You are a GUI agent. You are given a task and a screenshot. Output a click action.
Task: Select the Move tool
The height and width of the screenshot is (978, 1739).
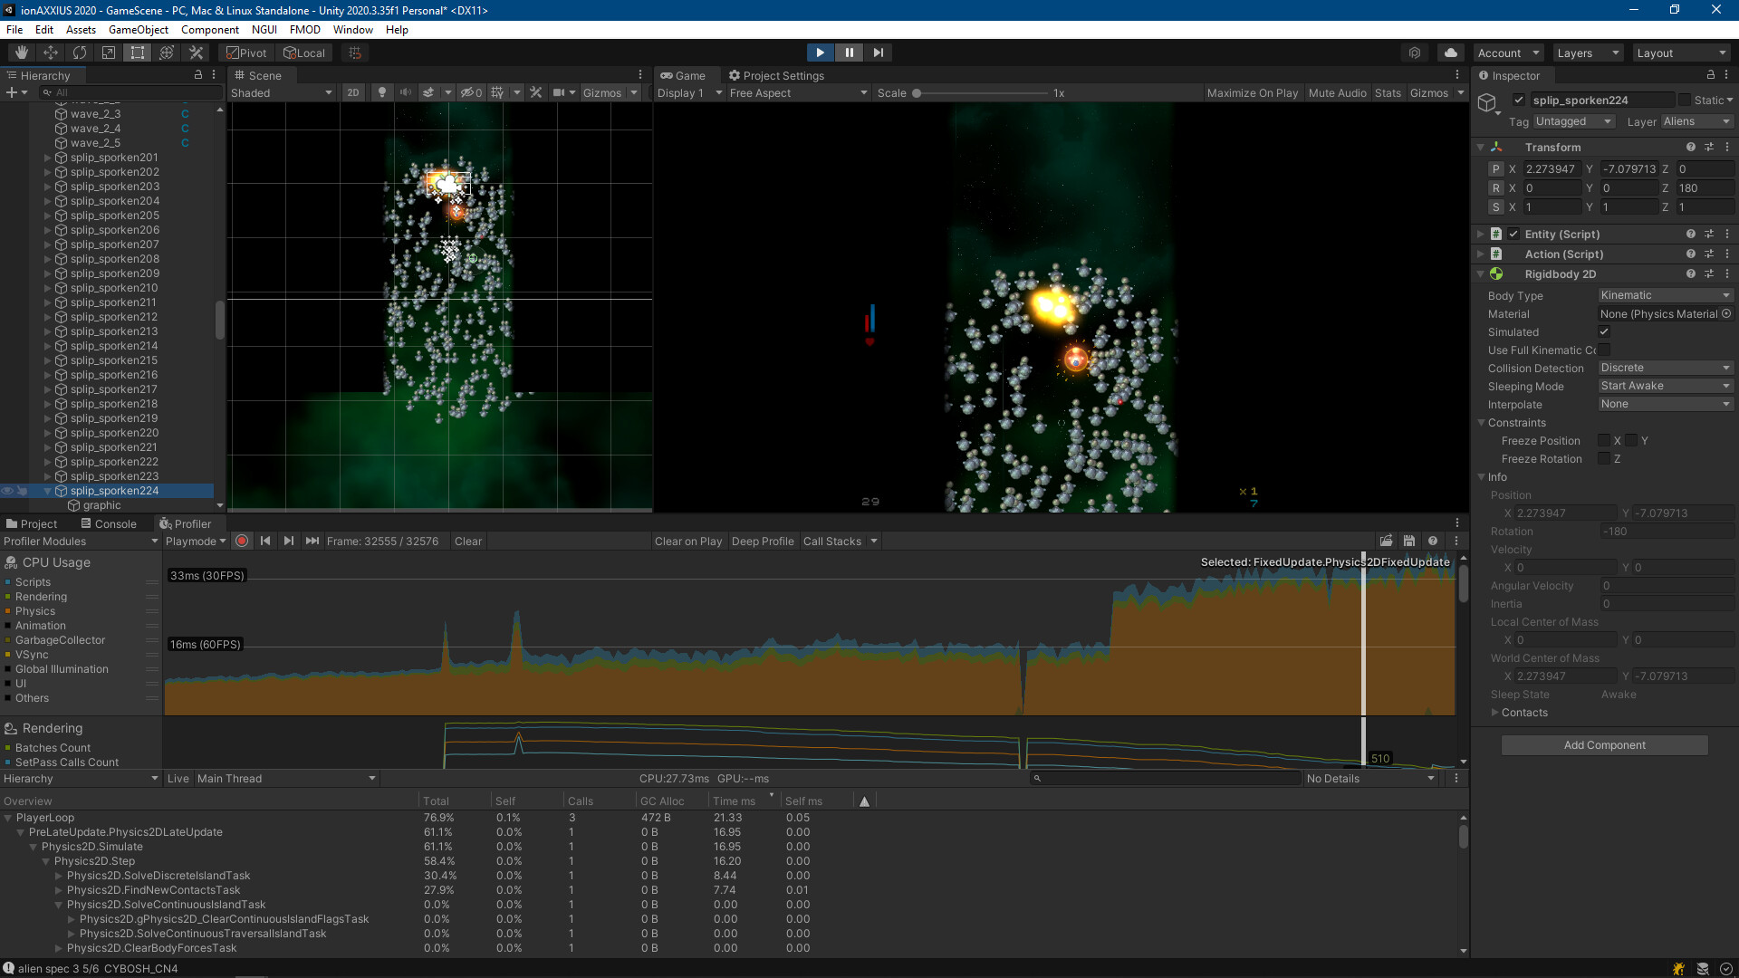tap(51, 53)
